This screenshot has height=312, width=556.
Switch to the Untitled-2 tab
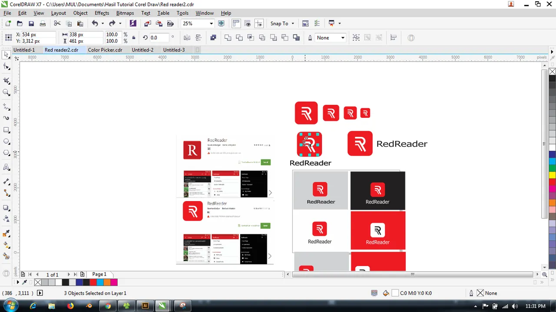[142, 50]
